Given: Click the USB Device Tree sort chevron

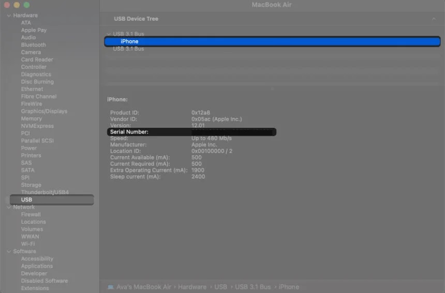Looking at the screenshot, I should (x=434, y=19).
